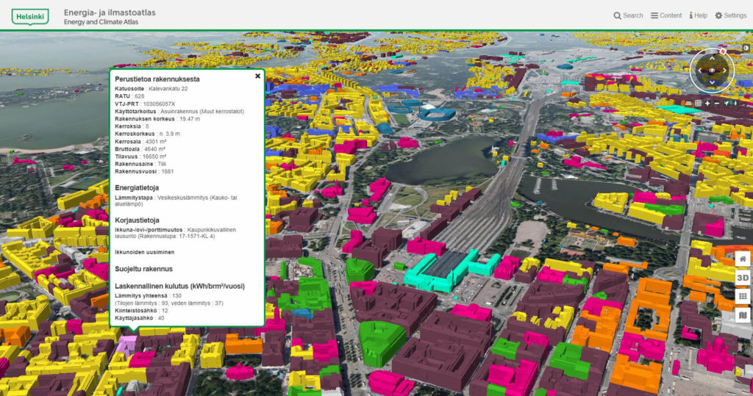This screenshot has height=396, width=753.
Task: Click the Korjaustietoja heading
Action: click(137, 220)
